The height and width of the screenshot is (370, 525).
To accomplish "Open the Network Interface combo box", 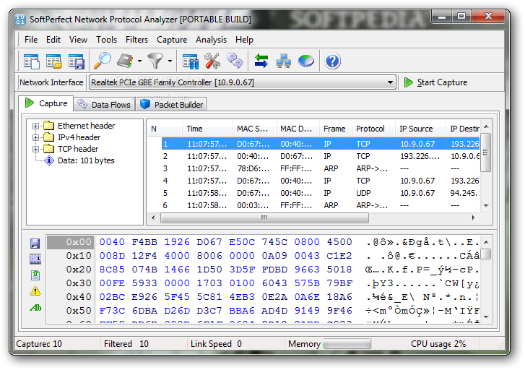I will [x=243, y=82].
